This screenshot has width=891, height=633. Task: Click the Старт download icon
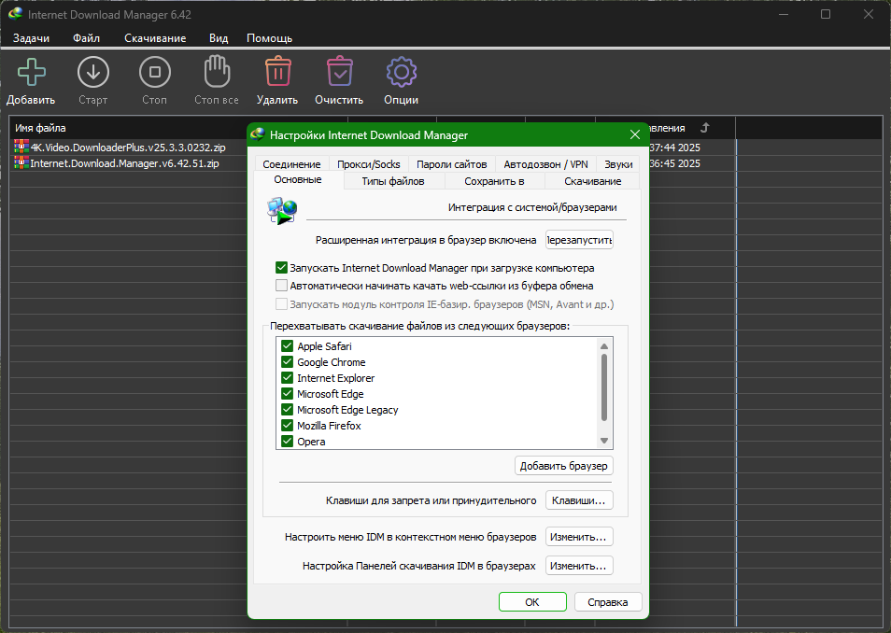tap(92, 73)
